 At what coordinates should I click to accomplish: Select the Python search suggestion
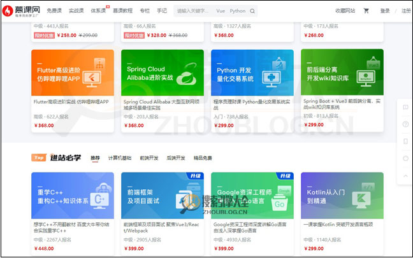(x=238, y=11)
